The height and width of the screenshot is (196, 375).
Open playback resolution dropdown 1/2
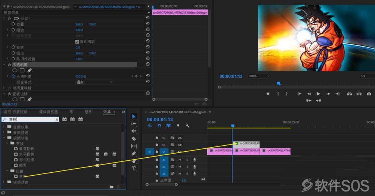pyautogui.click(x=367, y=76)
